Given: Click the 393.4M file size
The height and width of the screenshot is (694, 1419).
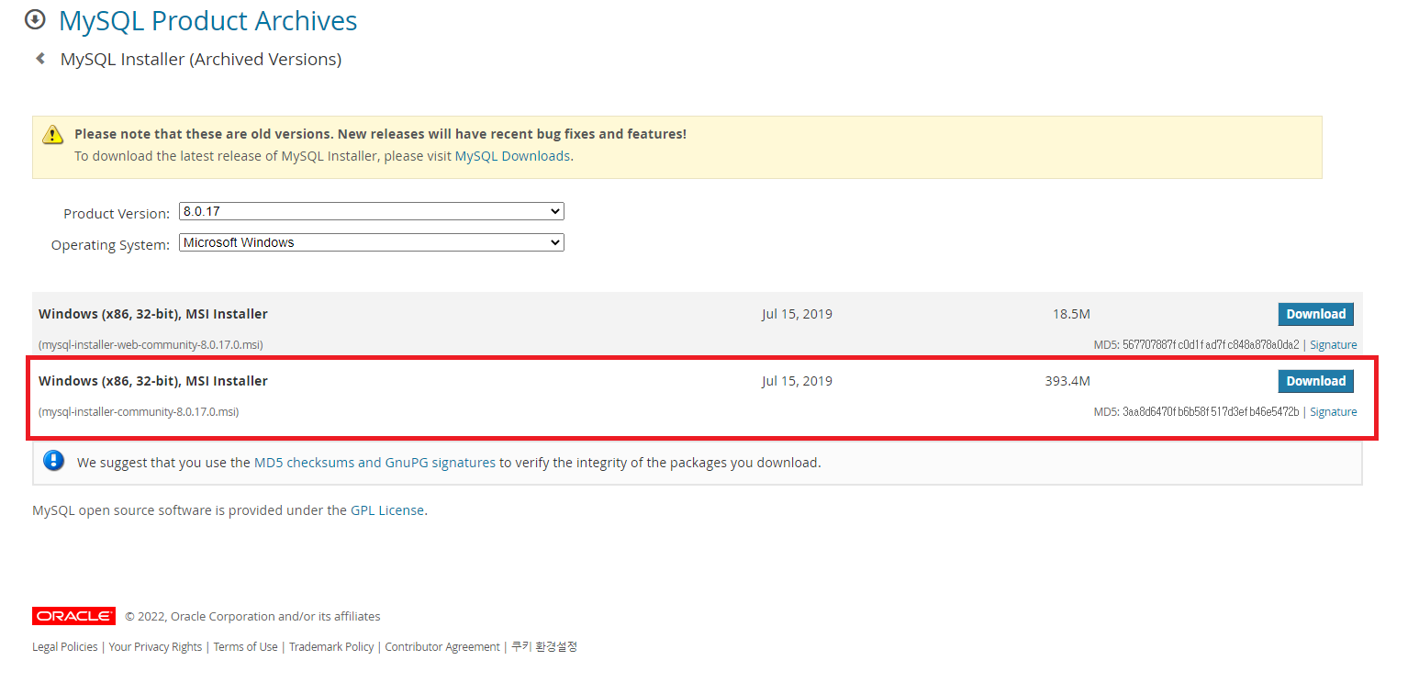Looking at the screenshot, I should [x=1067, y=381].
